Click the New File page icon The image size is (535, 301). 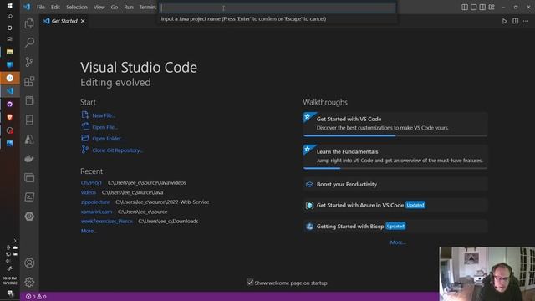tap(85, 115)
